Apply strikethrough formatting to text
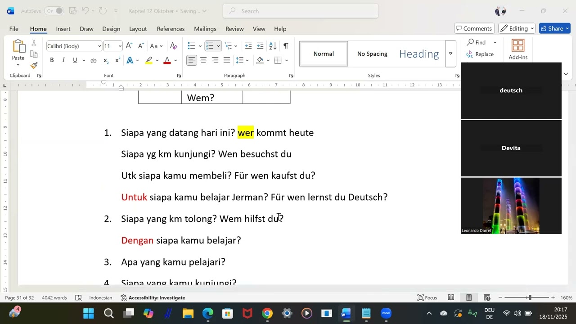Screen dimensions: 576x324 coord(94,60)
